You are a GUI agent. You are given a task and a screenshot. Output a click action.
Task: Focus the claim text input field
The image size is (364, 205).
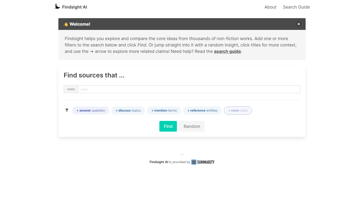[x=189, y=89]
